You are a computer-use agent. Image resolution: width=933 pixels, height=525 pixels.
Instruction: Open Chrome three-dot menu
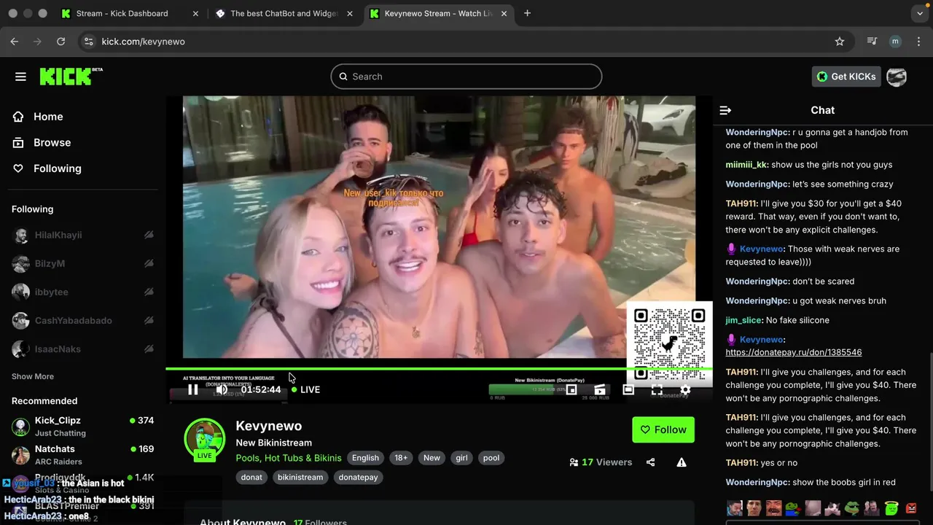click(x=919, y=42)
